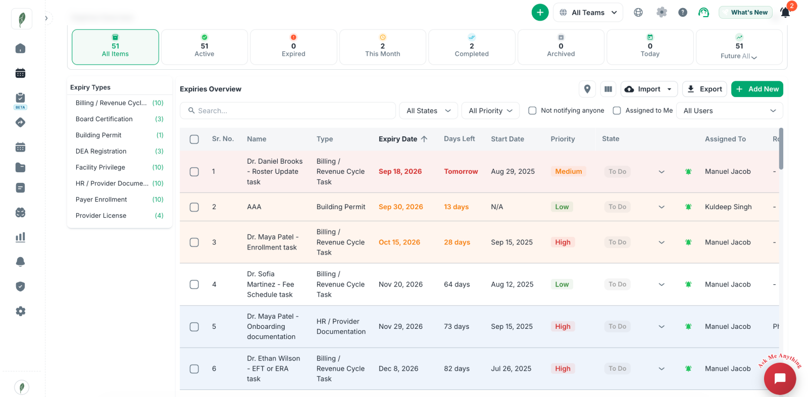The image size is (808, 397).
Task: Filter by DEA Registration expiry type
Action: pyautogui.click(x=120, y=152)
